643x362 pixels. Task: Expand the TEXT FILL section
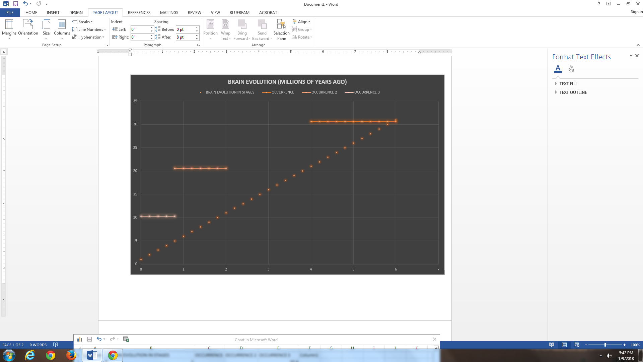click(x=568, y=84)
